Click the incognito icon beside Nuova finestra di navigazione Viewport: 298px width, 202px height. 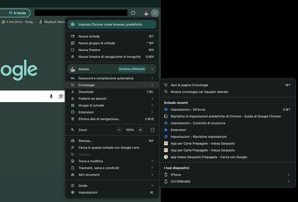point(73,57)
